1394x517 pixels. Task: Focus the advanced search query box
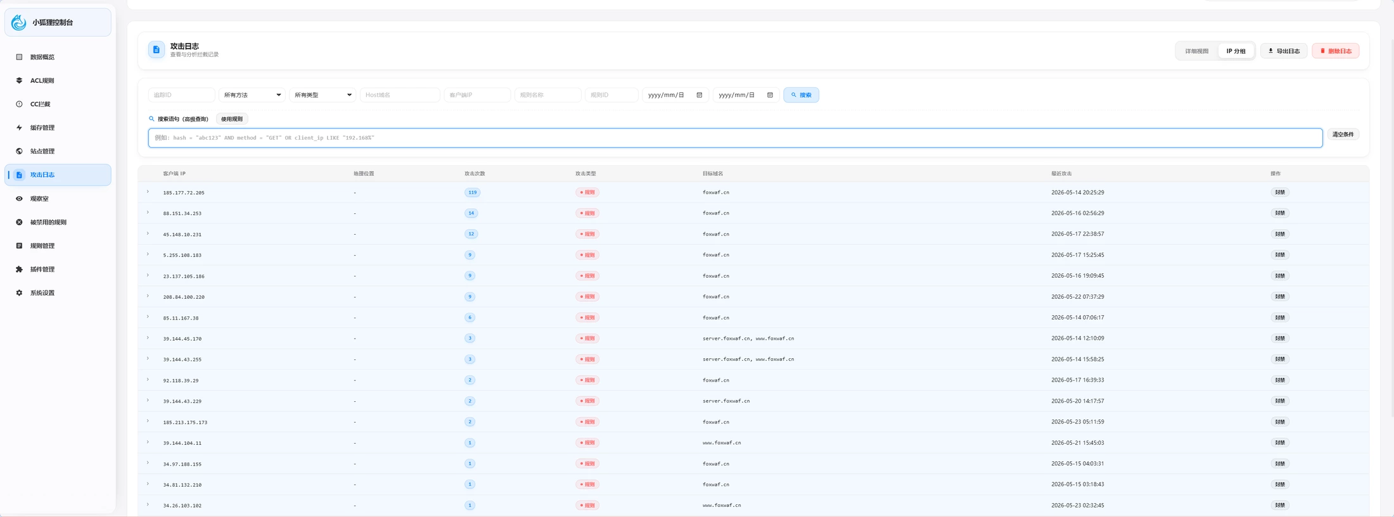point(735,138)
